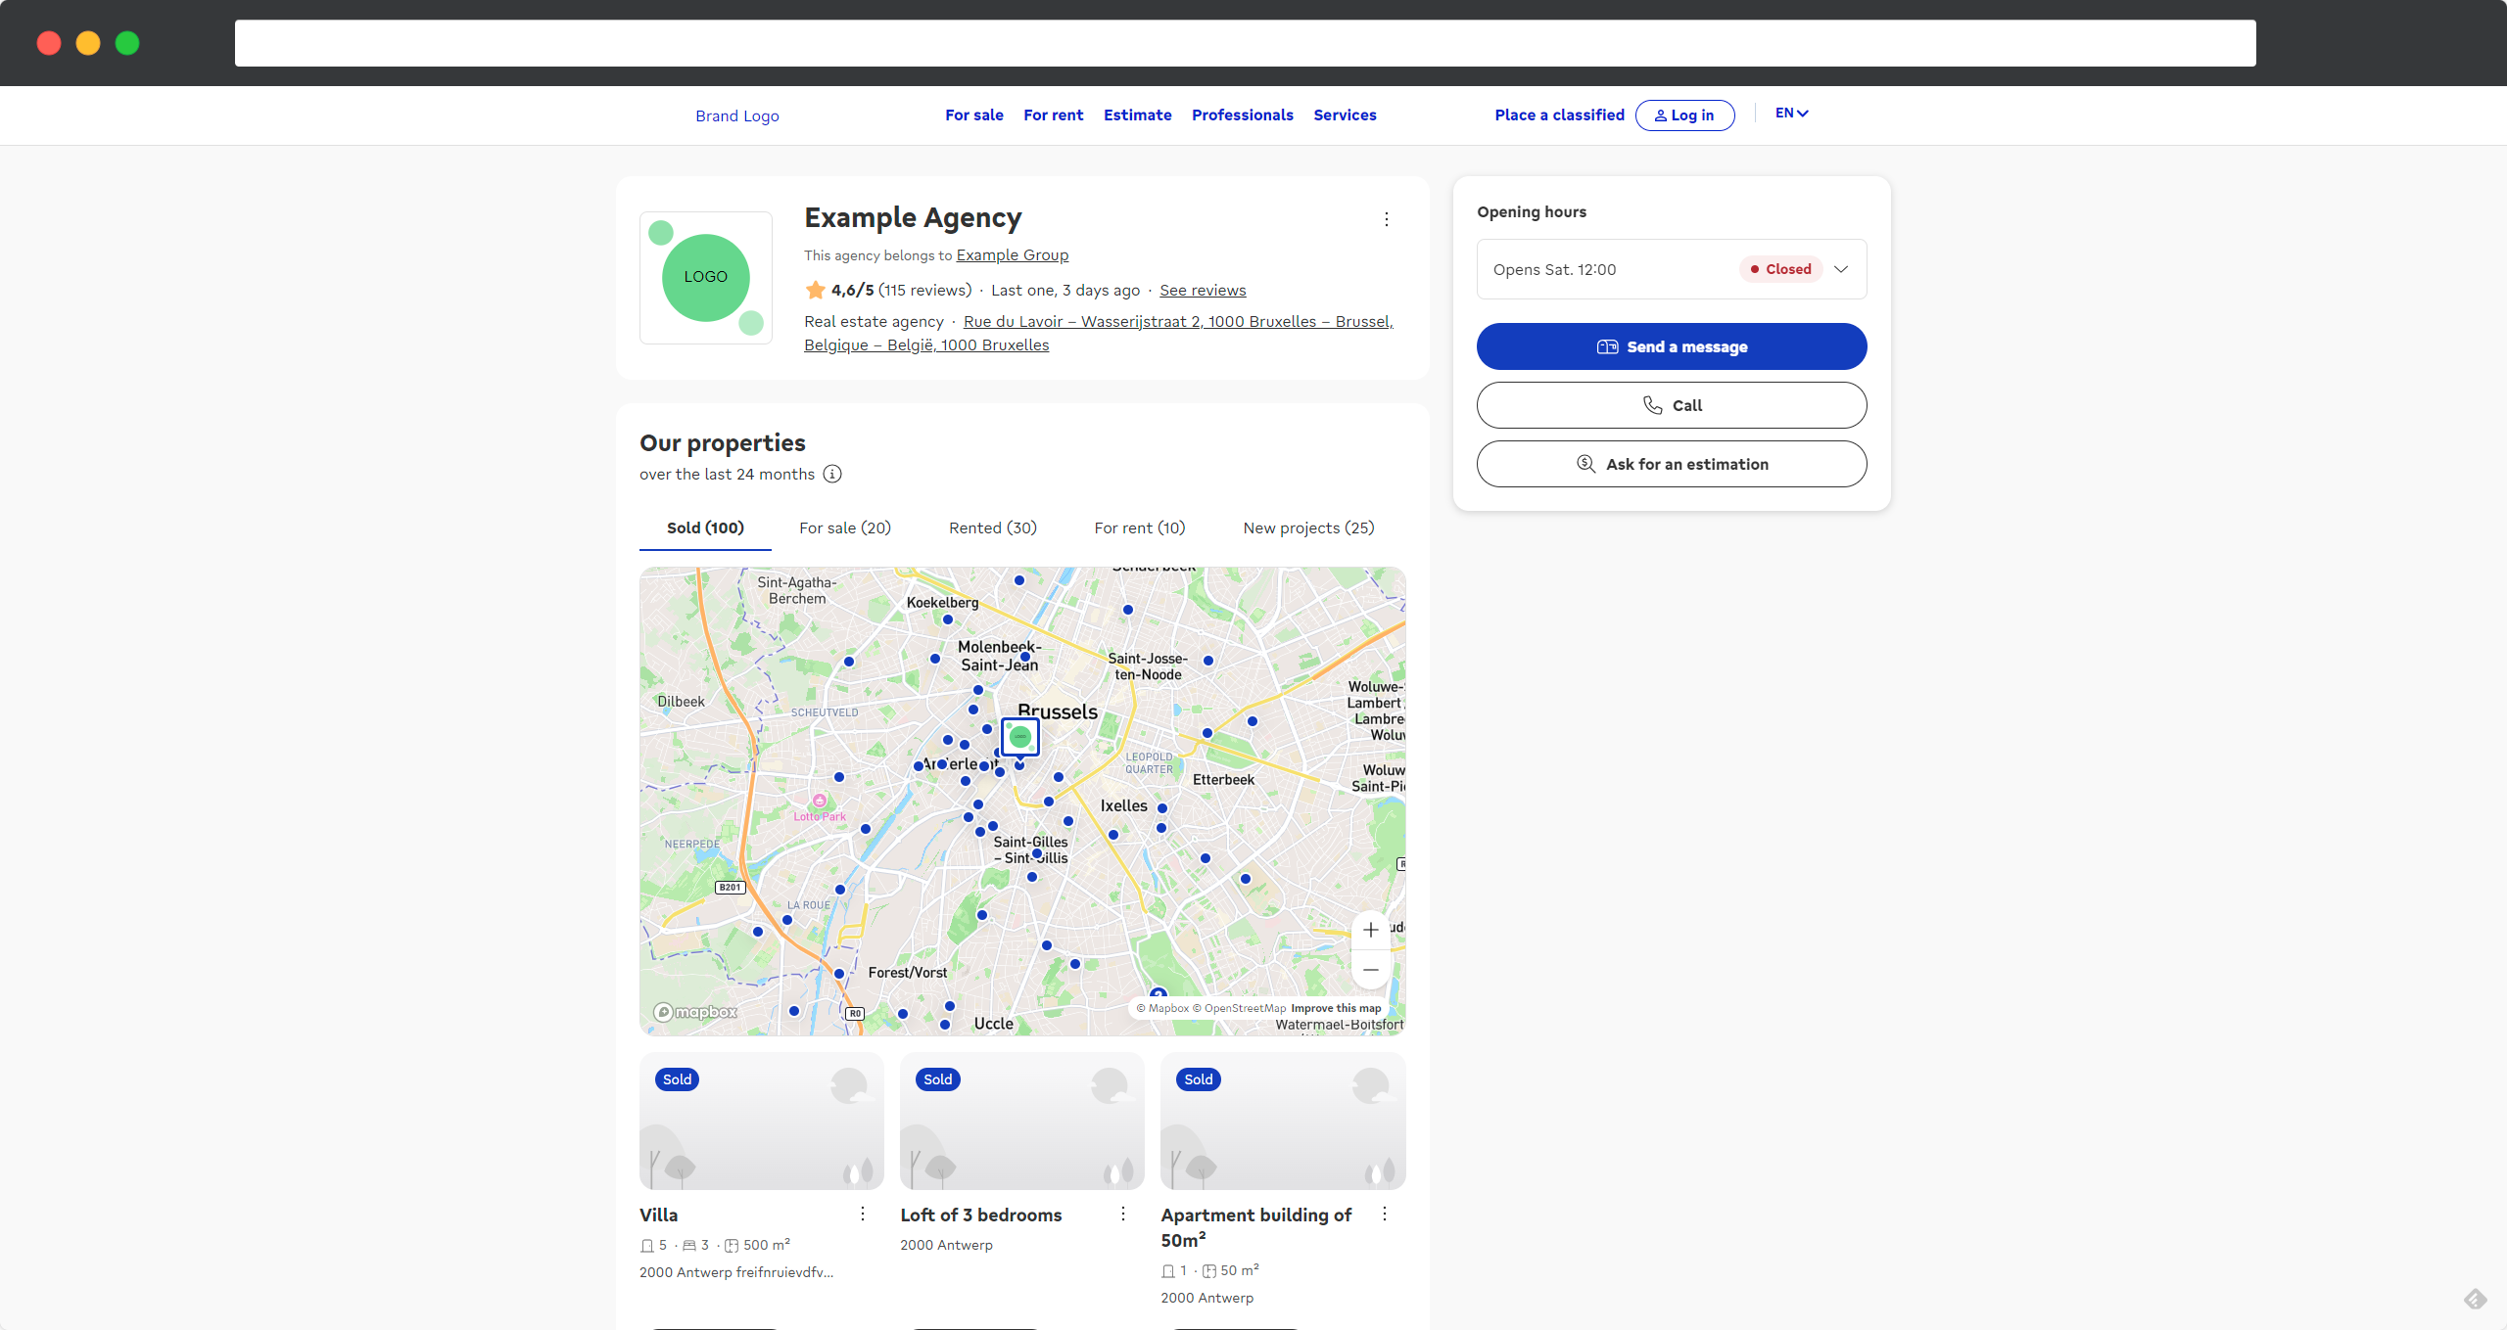Click the Log in button

click(x=1685, y=115)
